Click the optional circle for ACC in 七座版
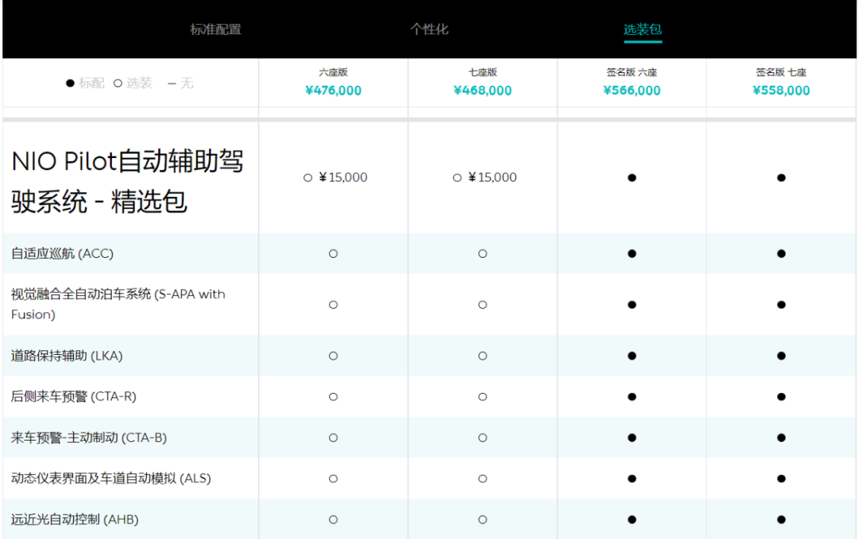The width and height of the screenshot is (858, 539). point(483,254)
